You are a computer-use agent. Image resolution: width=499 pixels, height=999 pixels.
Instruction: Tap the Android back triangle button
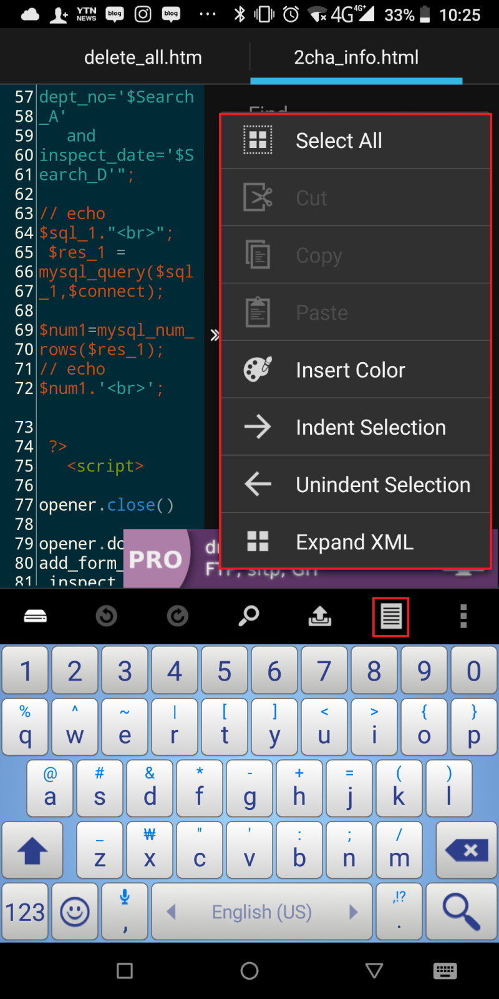click(374, 971)
